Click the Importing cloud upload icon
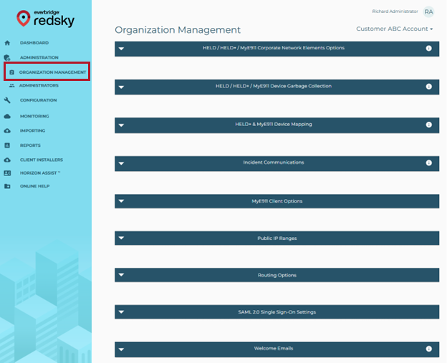The image size is (447, 363). pos(7,131)
